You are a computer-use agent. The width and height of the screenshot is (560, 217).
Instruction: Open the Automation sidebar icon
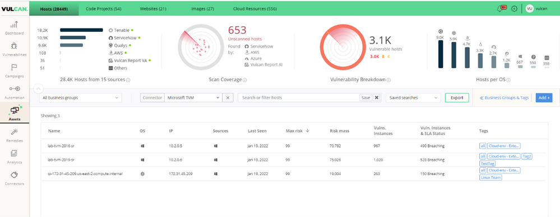pyautogui.click(x=14, y=89)
